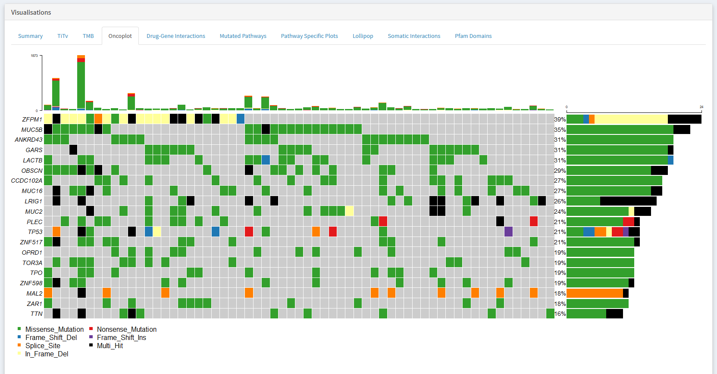Click the MUC16 gene label
Screen dimensions: 717x374
(x=32, y=191)
